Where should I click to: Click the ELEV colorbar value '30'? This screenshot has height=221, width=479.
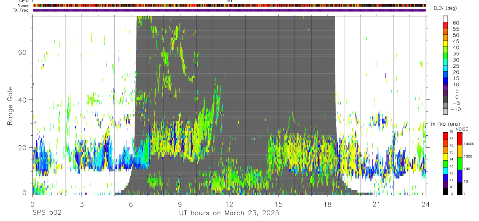tap(456, 60)
